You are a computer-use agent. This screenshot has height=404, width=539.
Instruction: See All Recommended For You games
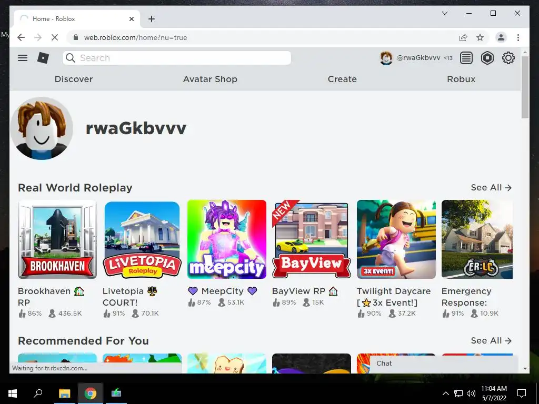(491, 340)
